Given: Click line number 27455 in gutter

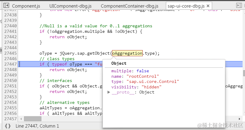Looking at the screenshot, I should tap(10, 108).
